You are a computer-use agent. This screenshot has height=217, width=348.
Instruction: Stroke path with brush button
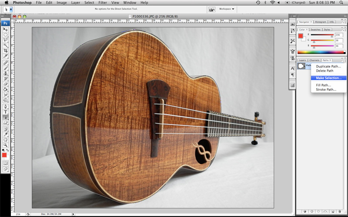[x=312, y=211]
